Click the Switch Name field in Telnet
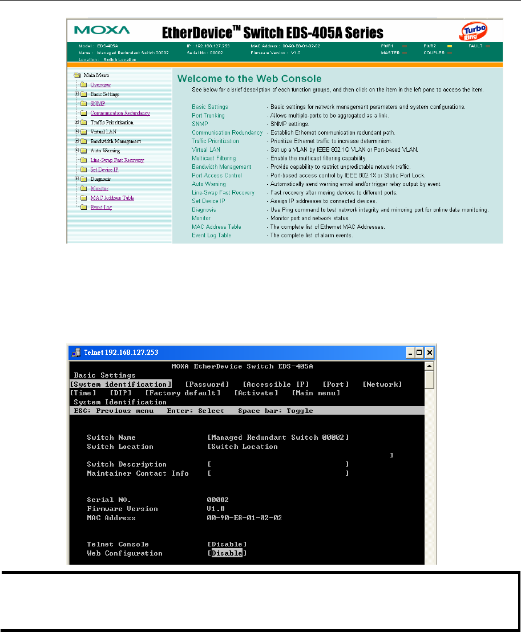 (278, 437)
